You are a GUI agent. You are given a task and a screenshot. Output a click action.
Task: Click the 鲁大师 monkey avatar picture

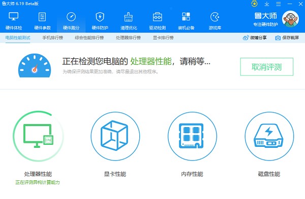[x=291, y=19]
